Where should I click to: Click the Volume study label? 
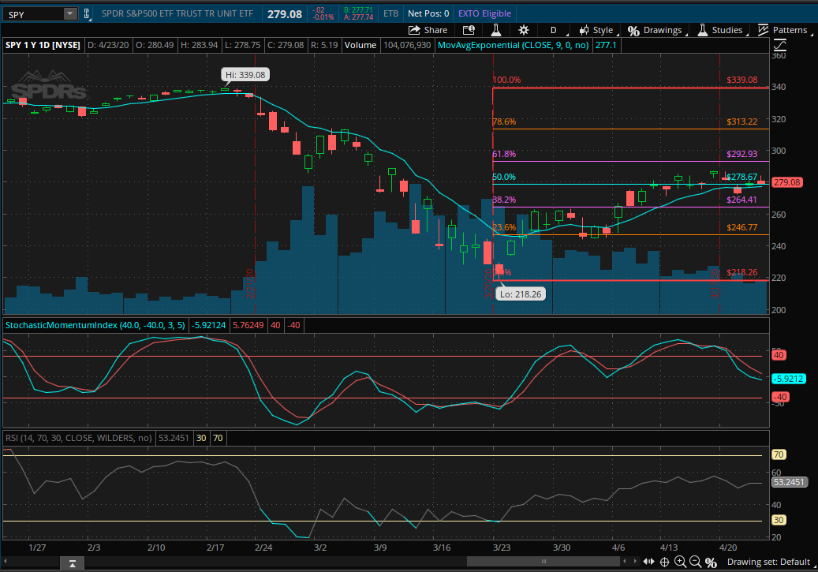[x=360, y=46]
